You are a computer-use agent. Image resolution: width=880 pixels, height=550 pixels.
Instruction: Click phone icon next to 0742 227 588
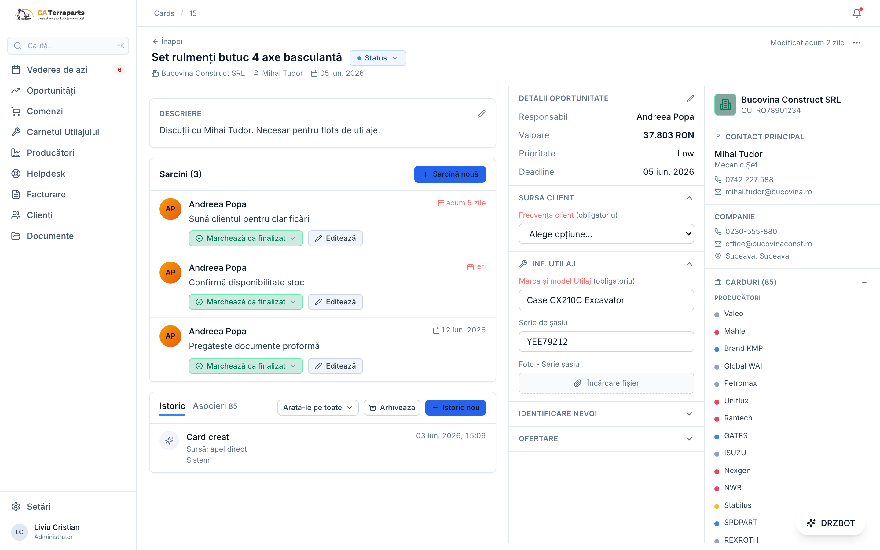718,179
